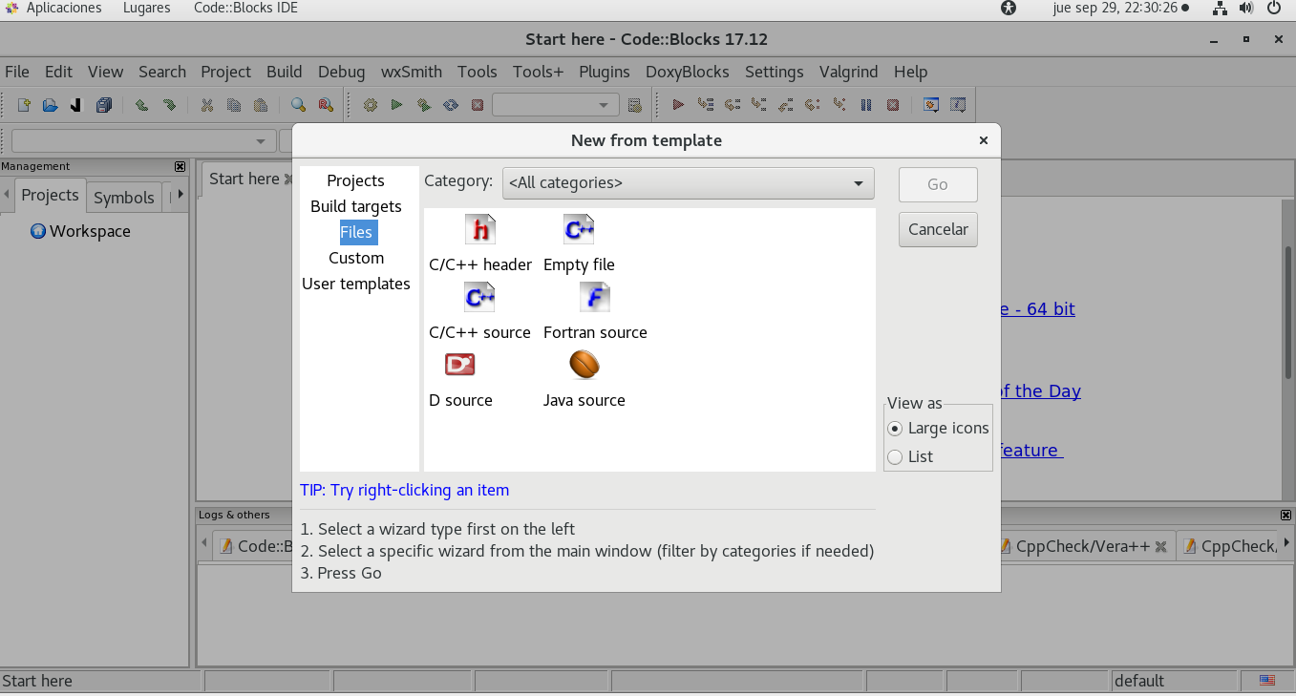Switch to the Symbols tab
The height and width of the screenshot is (696, 1296).
[x=123, y=198]
